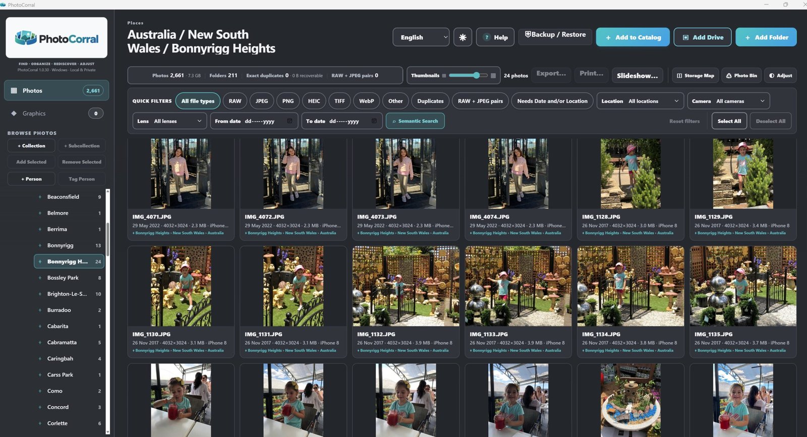The height and width of the screenshot is (437, 807).
Task: Expand the Camera All cameras dropdown
Action: pyautogui.click(x=728, y=101)
